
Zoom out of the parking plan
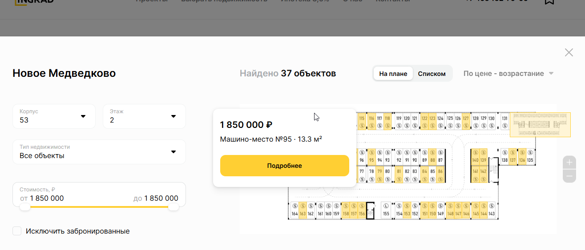[569, 176]
